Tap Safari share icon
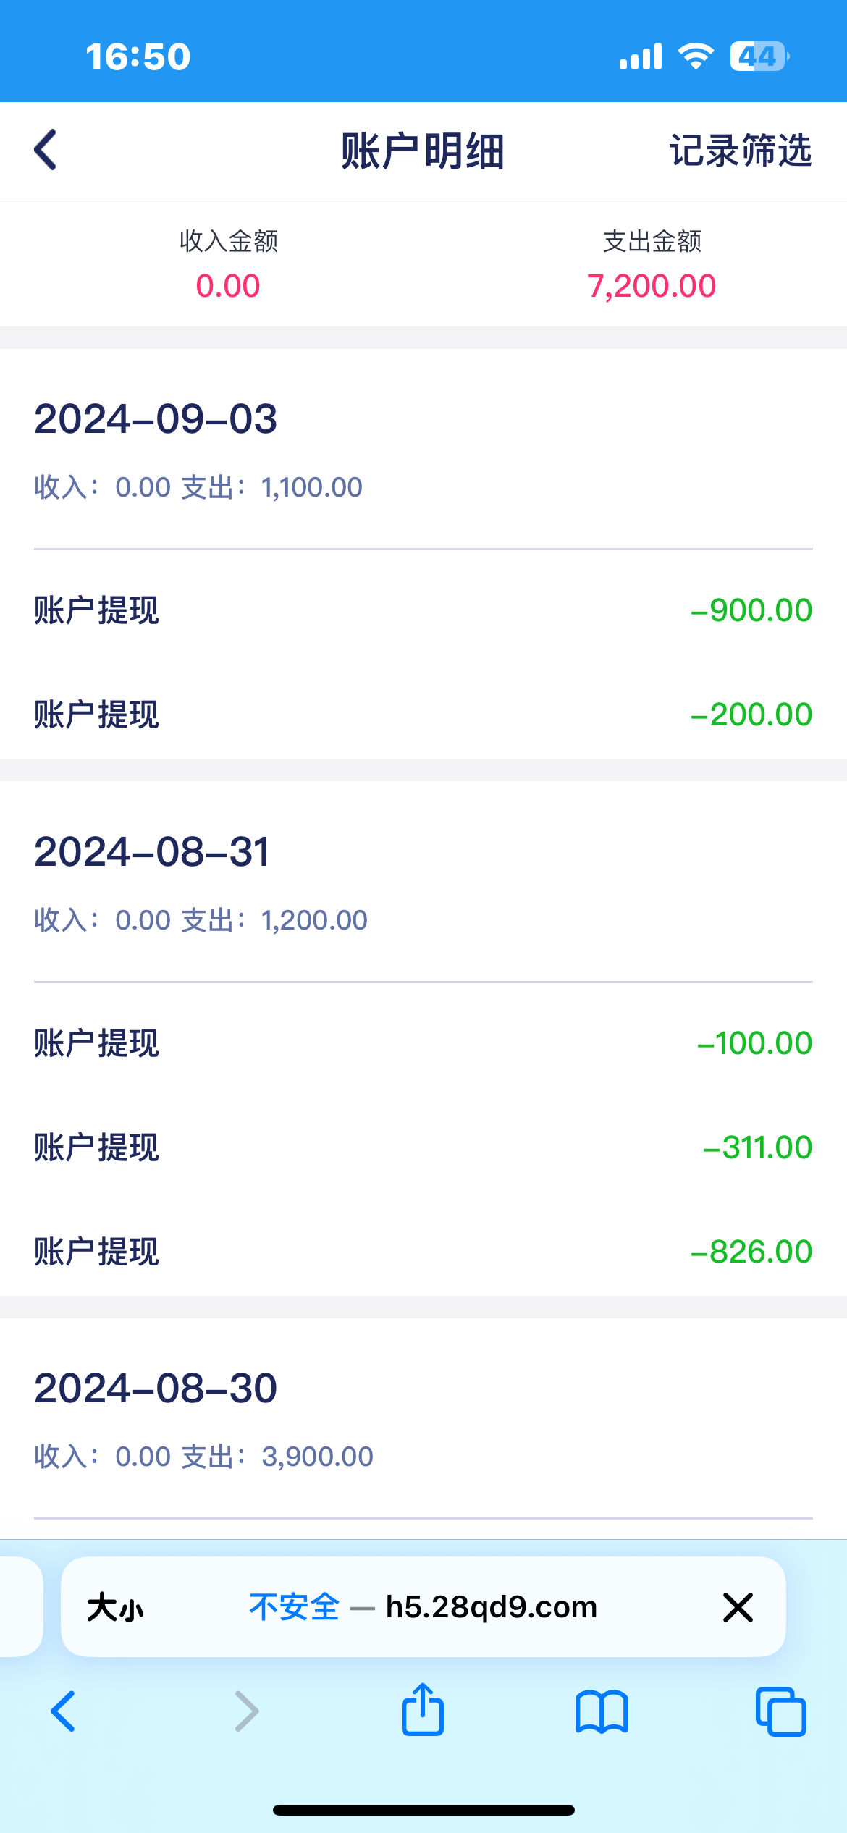Image resolution: width=847 pixels, height=1833 pixels. (423, 1710)
